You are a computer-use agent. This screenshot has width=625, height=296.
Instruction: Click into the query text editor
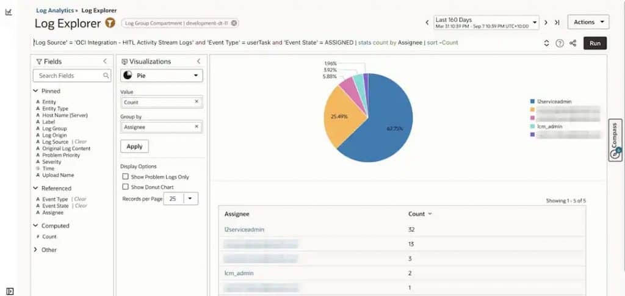pos(246,43)
